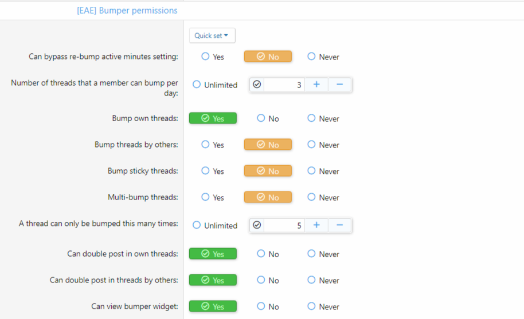This screenshot has height=319, width=524.
Task: Click the threads per day number field
Action: click(x=284, y=85)
